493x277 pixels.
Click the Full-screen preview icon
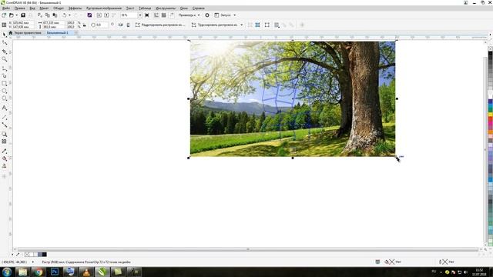tap(147, 15)
